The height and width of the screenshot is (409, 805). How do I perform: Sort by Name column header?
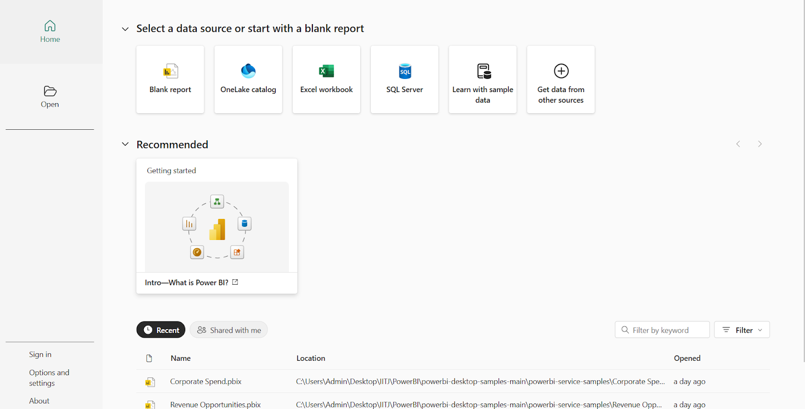(181, 358)
